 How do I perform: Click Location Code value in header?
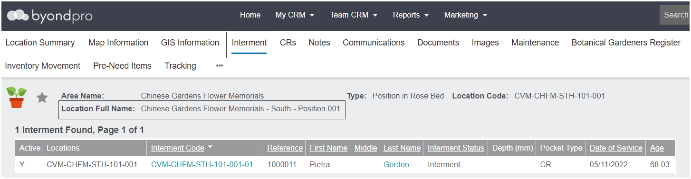point(560,96)
